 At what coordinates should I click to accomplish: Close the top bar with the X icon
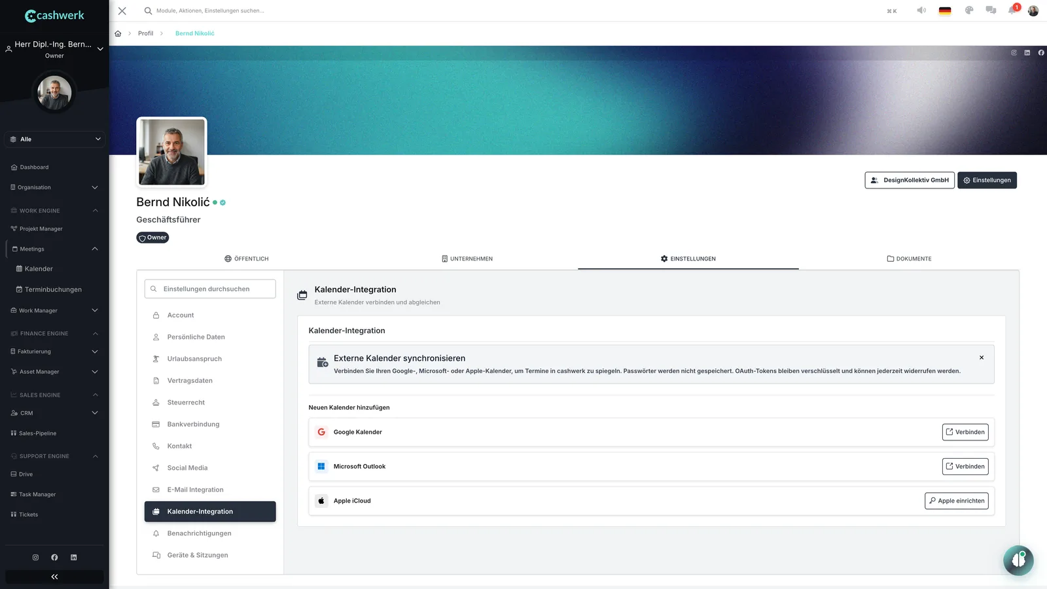(x=122, y=10)
